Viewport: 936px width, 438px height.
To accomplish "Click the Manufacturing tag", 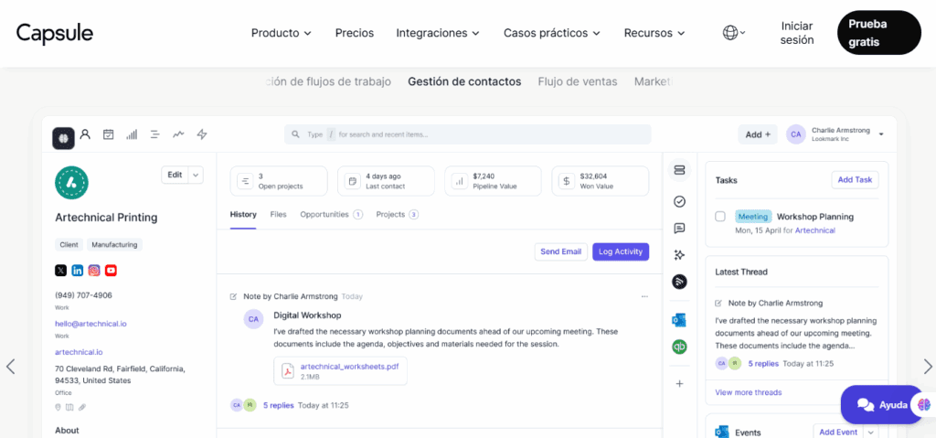I will (x=114, y=244).
